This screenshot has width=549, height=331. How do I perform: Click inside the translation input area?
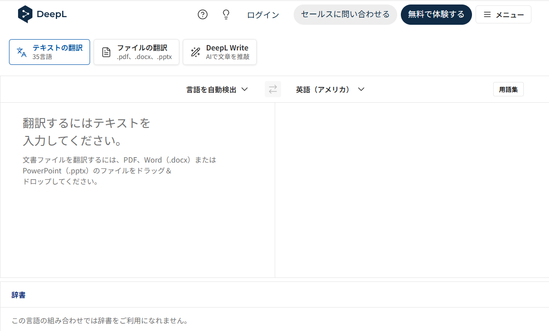135,203
